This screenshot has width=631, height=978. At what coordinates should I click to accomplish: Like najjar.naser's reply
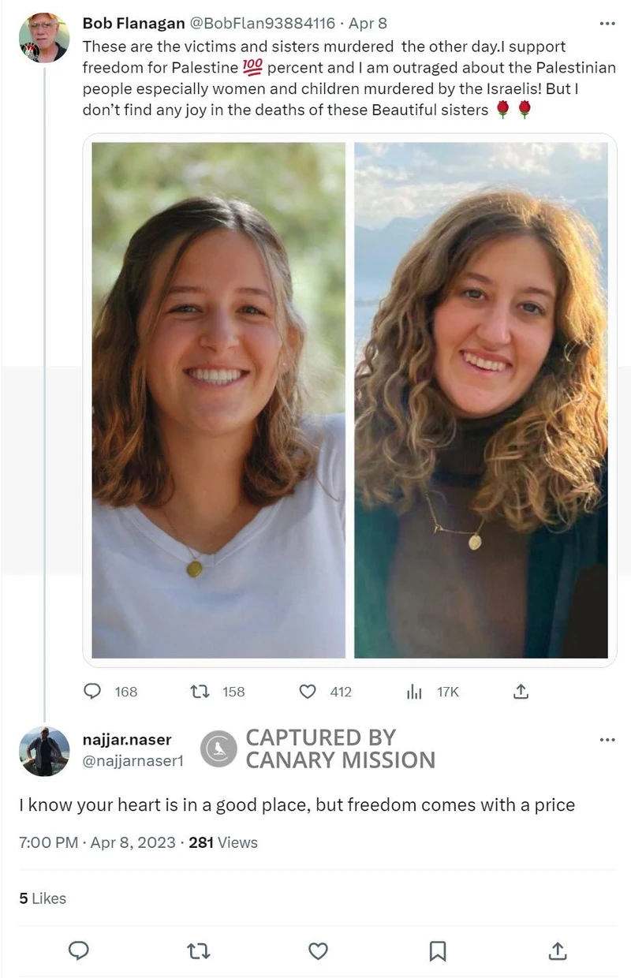click(x=318, y=950)
